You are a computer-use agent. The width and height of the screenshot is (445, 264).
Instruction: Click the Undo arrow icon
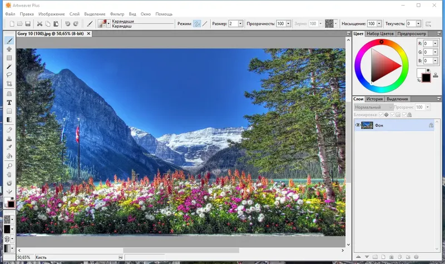coord(67,24)
